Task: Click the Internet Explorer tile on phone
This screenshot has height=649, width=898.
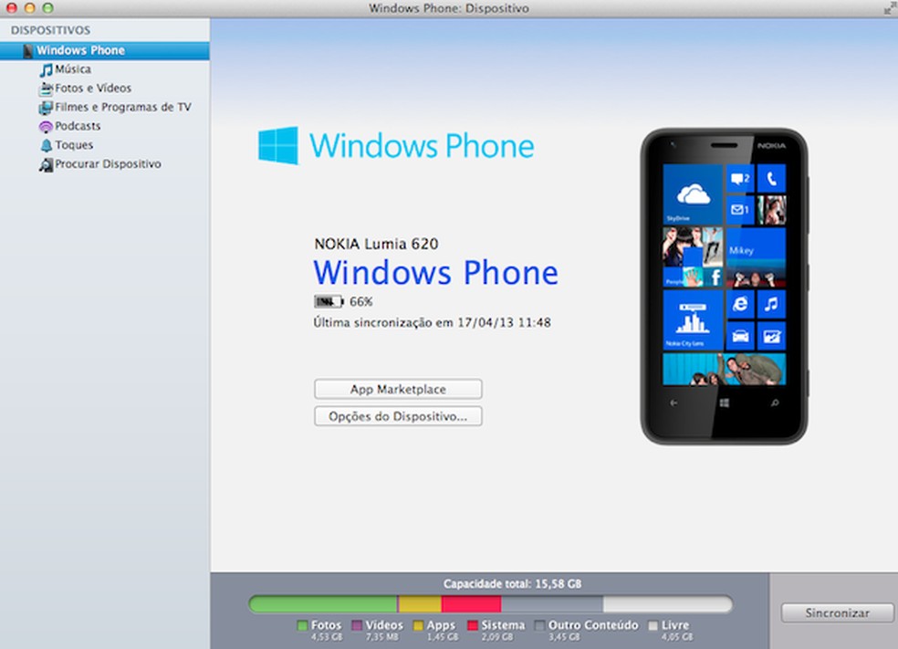Action: tap(740, 304)
